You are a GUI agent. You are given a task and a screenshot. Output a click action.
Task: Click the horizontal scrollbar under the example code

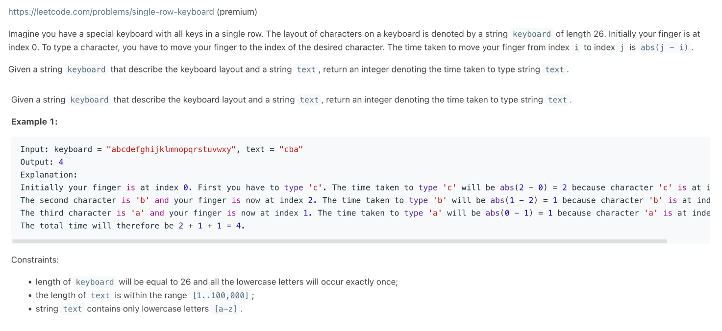[x=340, y=241]
